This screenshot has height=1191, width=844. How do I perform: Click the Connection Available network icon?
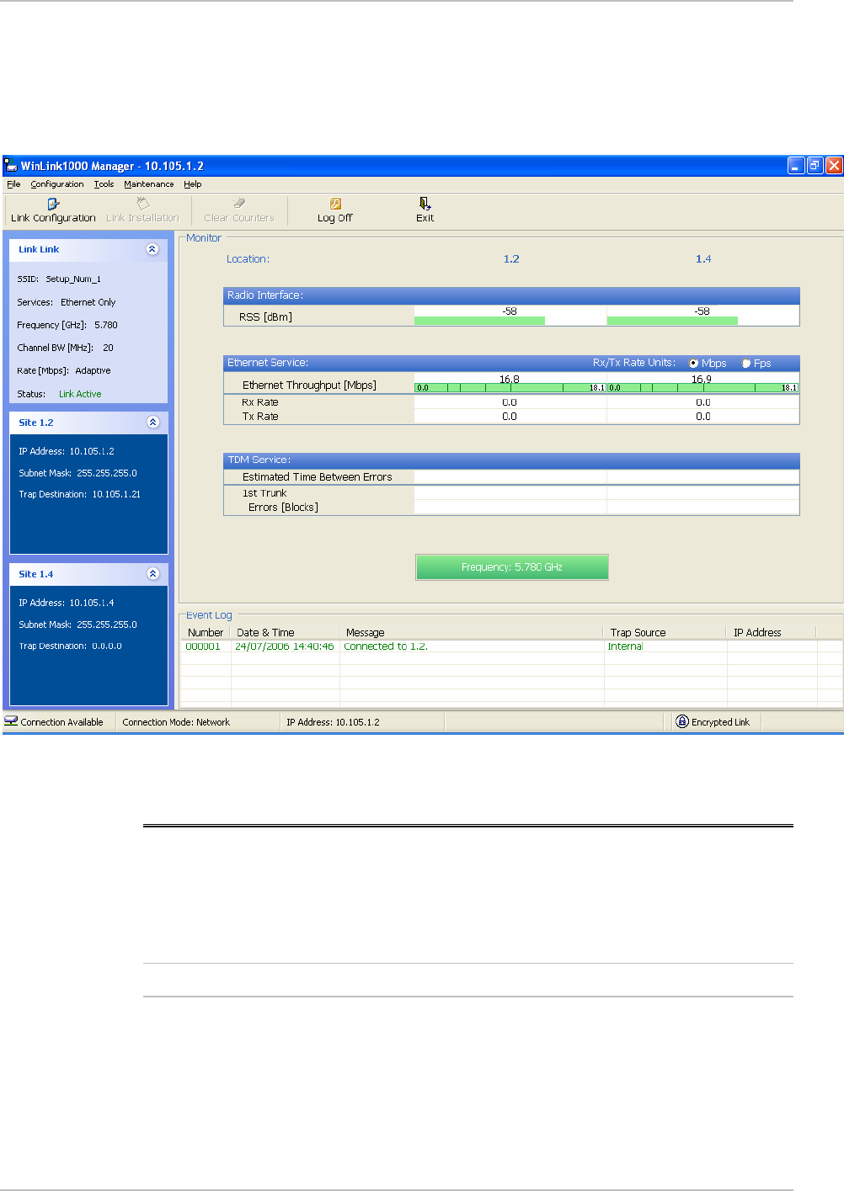11,721
